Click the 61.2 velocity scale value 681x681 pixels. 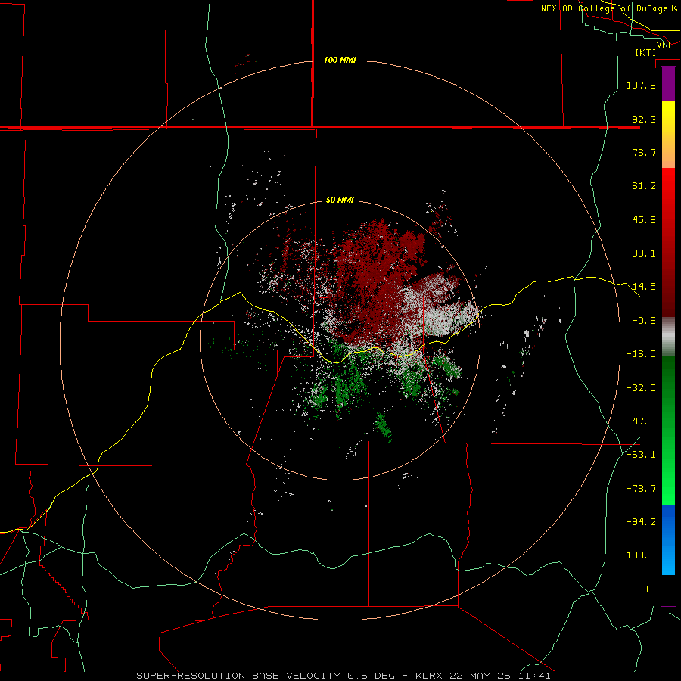(x=644, y=186)
